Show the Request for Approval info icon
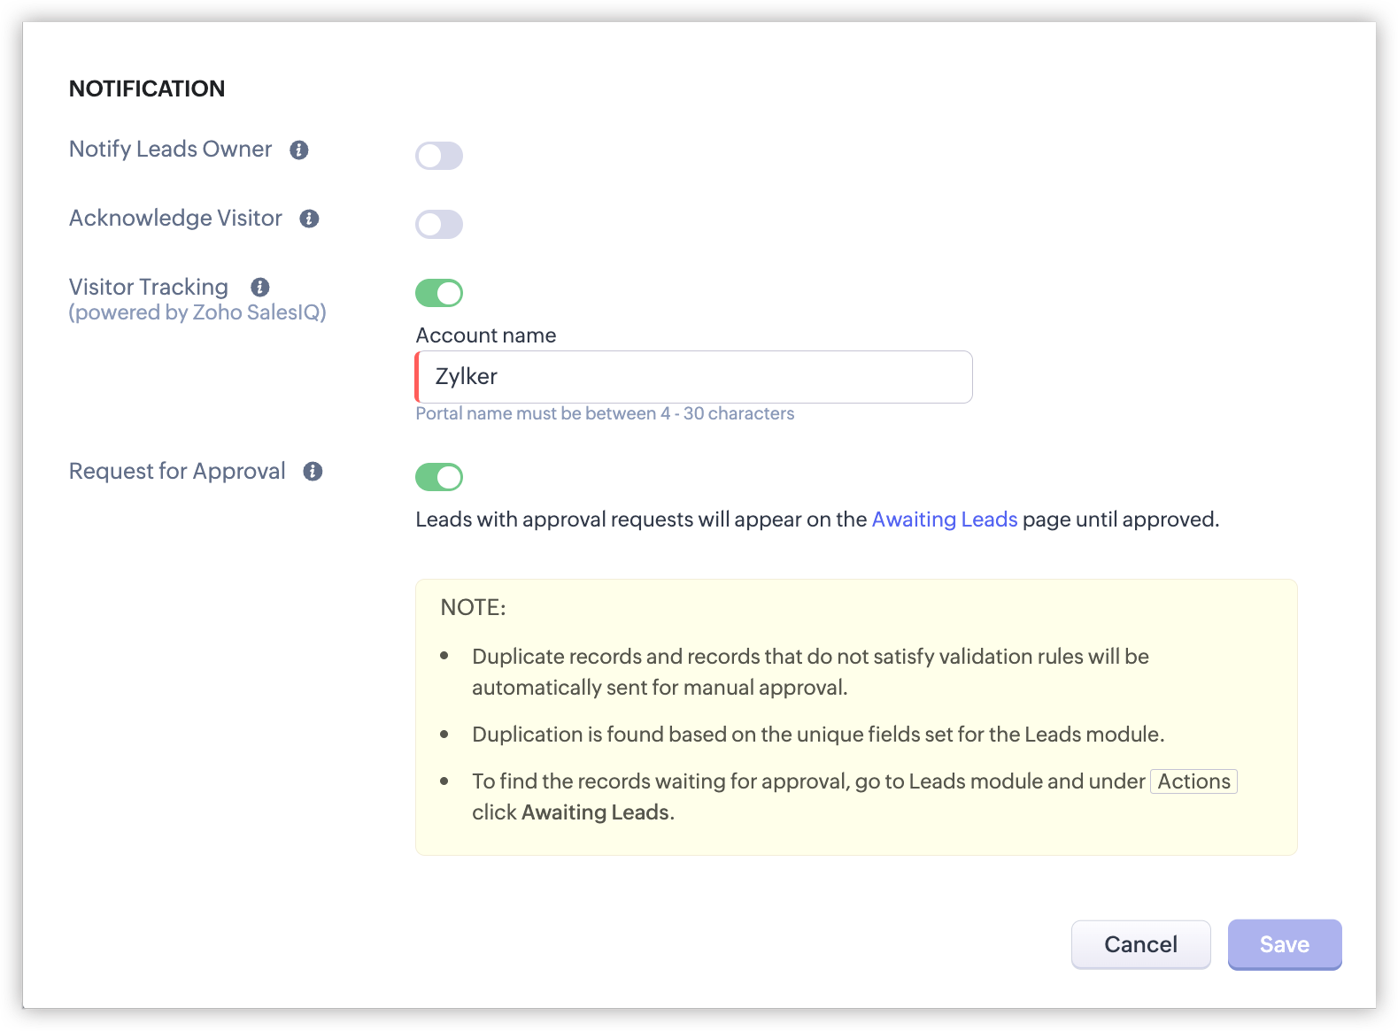The height and width of the screenshot is (1031, 1398). (x=313, y=472)
